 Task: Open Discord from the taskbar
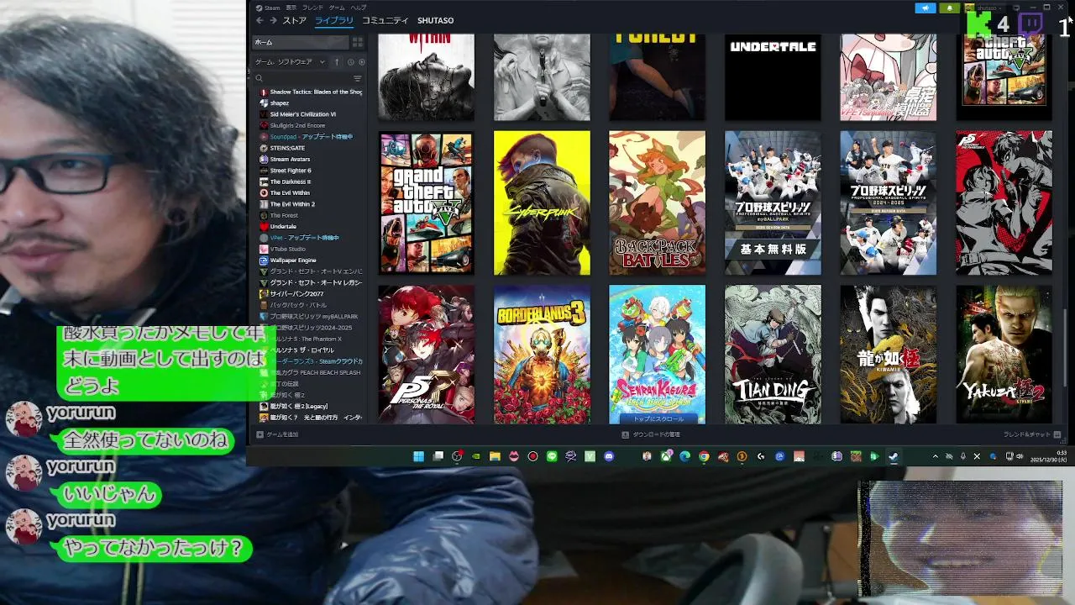coord(609,456)
